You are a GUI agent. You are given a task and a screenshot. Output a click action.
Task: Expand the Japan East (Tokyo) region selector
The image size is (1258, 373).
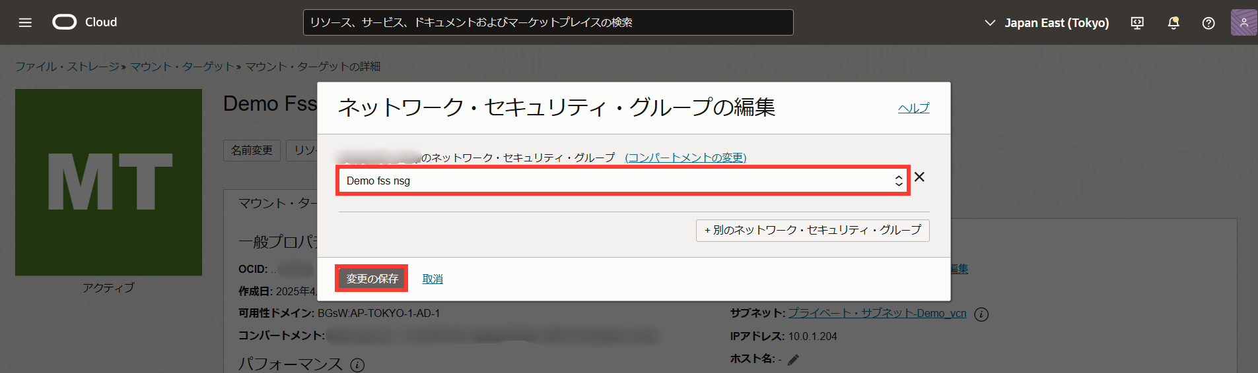(1047, 23)
